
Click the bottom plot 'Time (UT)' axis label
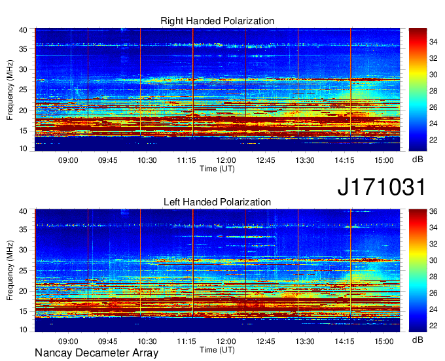coord(217,350)
